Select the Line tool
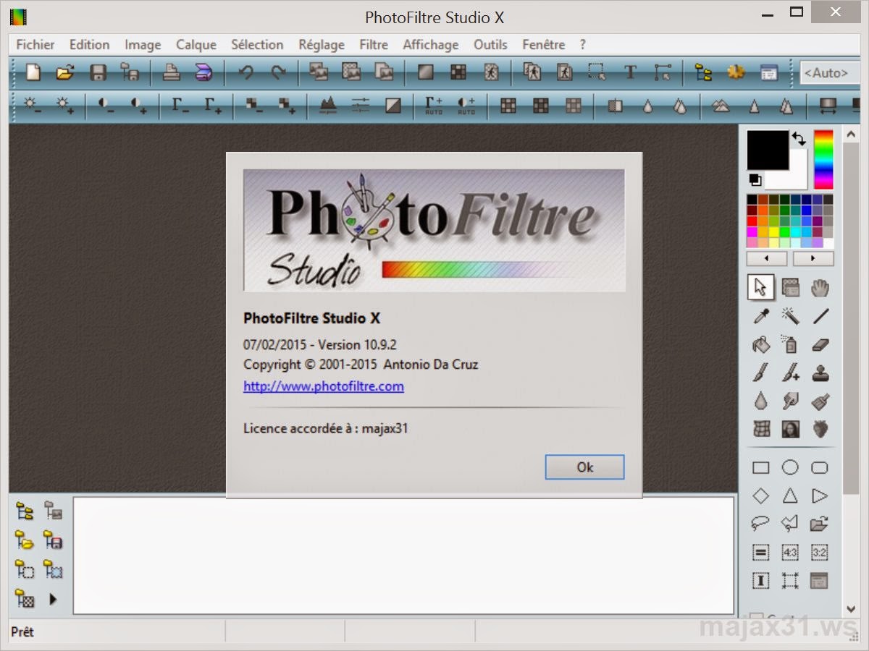The image size is (869, 651). [x=819, y=316]
